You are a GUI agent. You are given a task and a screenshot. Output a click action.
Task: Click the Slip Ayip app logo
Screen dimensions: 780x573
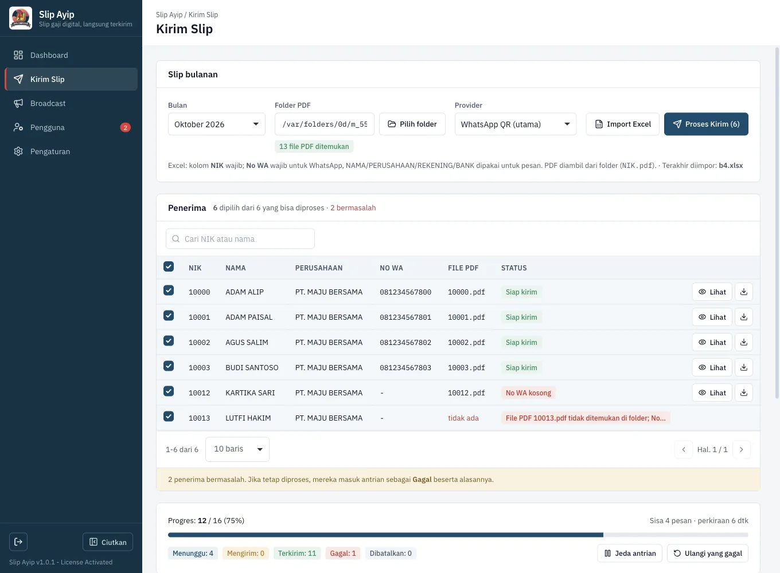point(21,18)
